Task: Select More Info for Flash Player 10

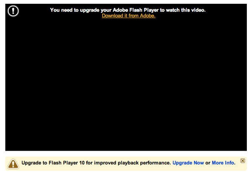Action: (x=223, y=163)
